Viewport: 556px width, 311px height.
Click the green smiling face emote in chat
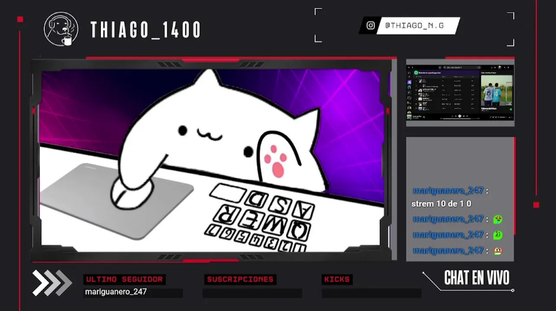point(498,235)
